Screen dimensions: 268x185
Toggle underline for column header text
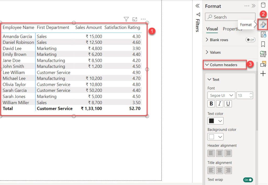[x=228, y=104]
